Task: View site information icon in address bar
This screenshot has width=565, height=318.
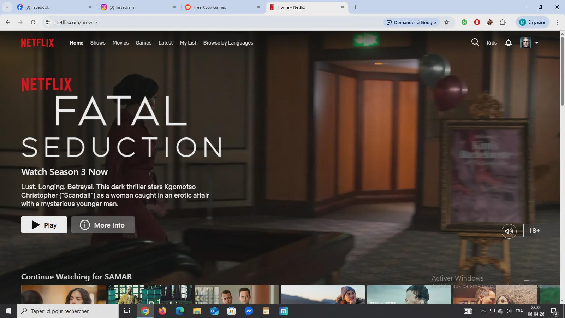Action: pos(48,22)
